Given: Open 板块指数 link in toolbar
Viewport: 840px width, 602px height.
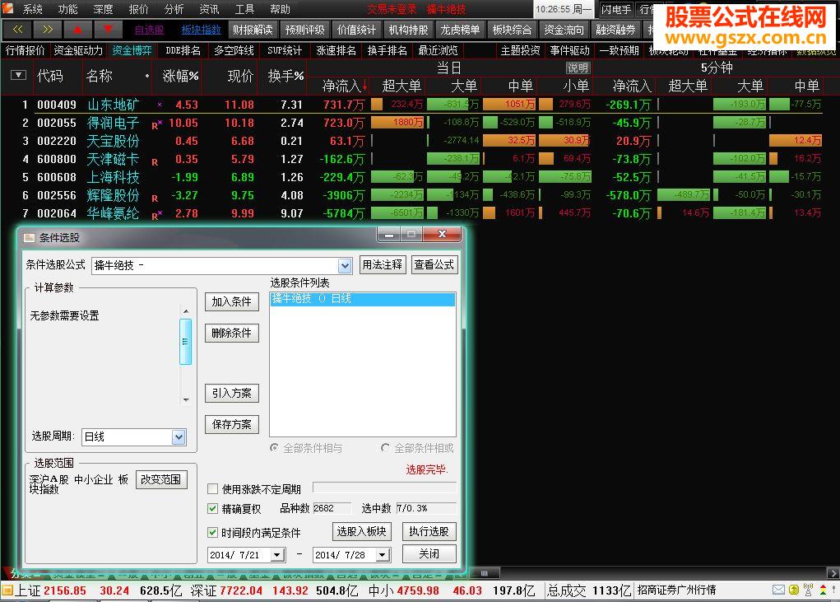Looking at the screenshot, I should (x=201, y=30).
